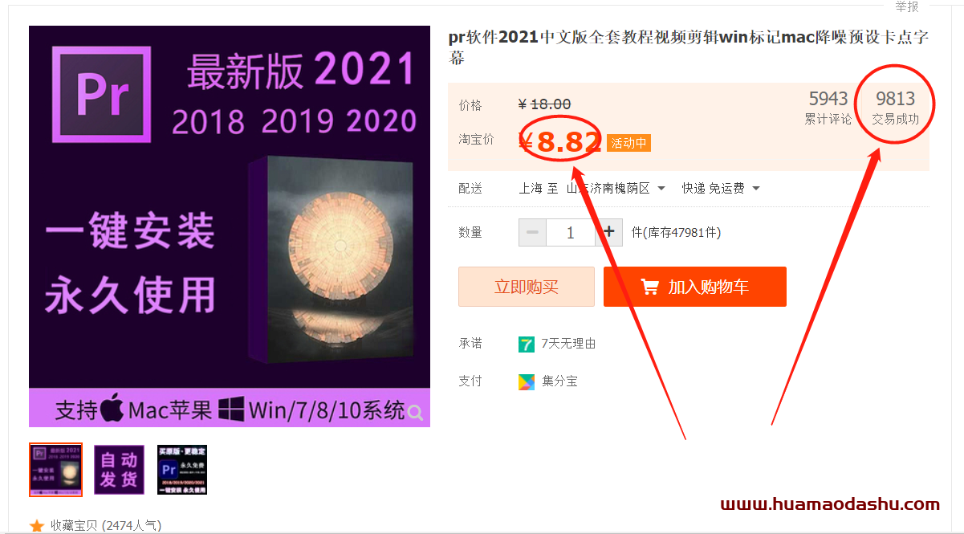Increase quantity with plus button

click(609, 233)
